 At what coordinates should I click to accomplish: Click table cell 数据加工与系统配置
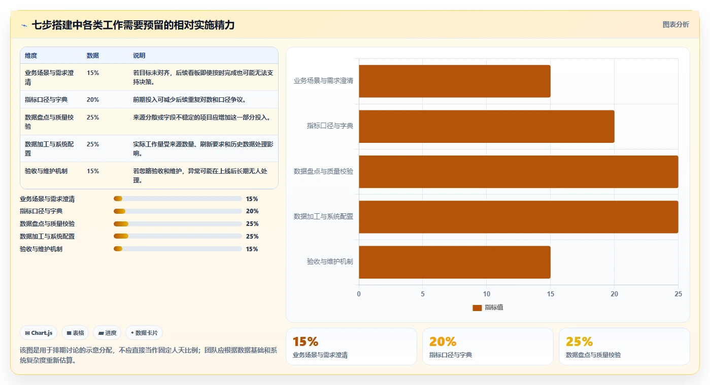51,148
